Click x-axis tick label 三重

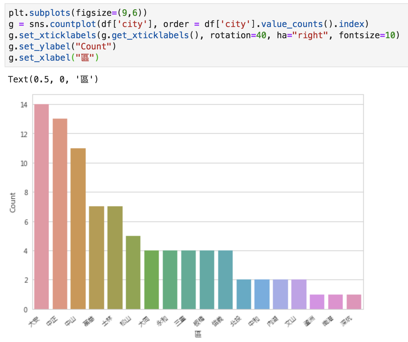coord(180,321)
